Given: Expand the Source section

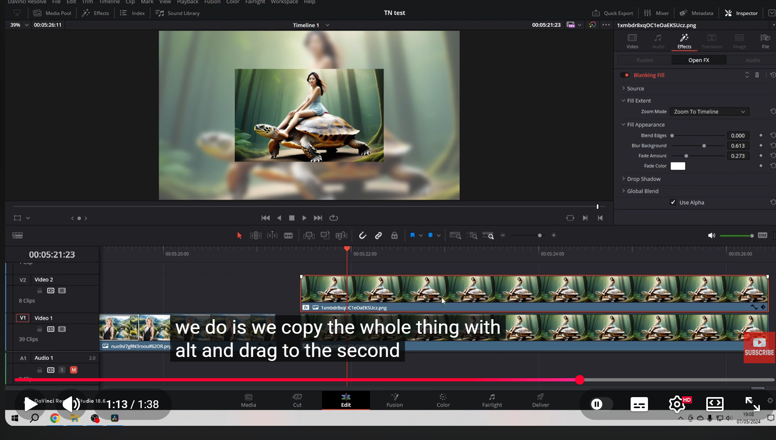Looking at the screenshot, I should (624, 89).
